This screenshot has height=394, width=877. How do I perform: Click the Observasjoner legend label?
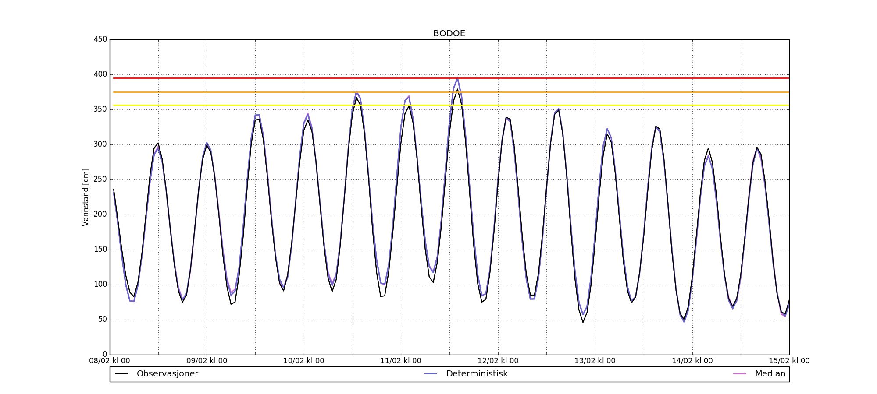pyautogui.click(x=168, y=374)
